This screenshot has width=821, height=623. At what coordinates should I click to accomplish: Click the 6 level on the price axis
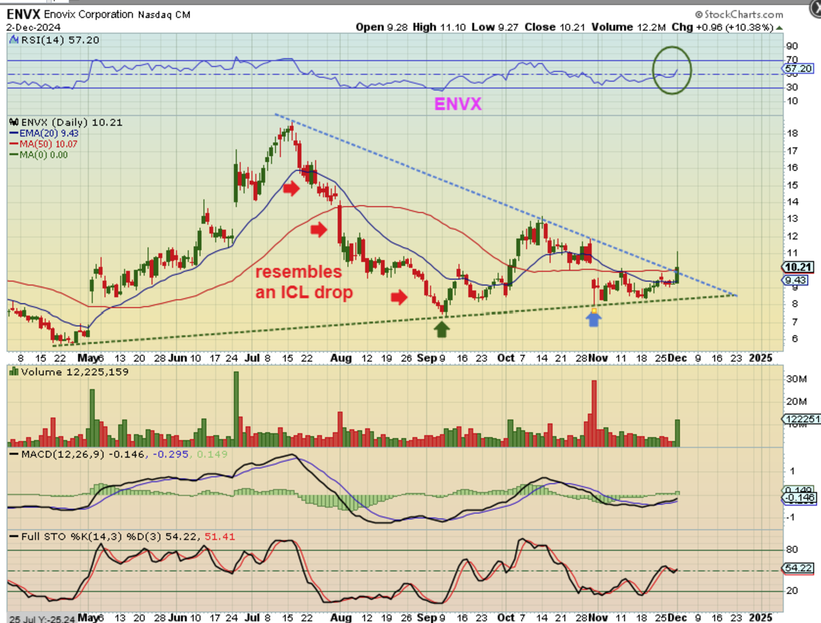pyautogui.click(x=795, y=339)
